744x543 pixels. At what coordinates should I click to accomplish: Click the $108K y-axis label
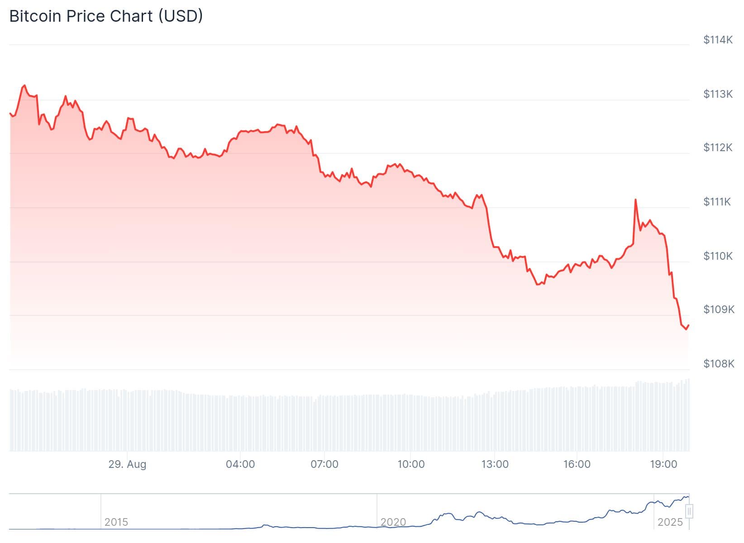click(719, 364)
